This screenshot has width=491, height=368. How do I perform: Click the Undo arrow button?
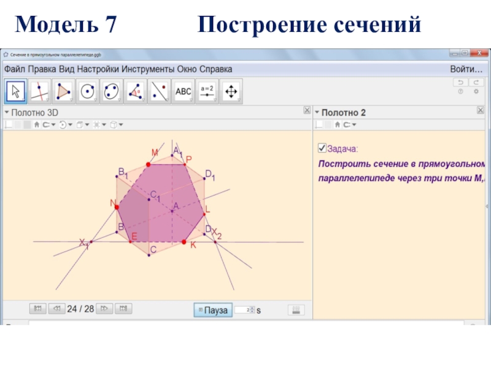tap(461, 82)
